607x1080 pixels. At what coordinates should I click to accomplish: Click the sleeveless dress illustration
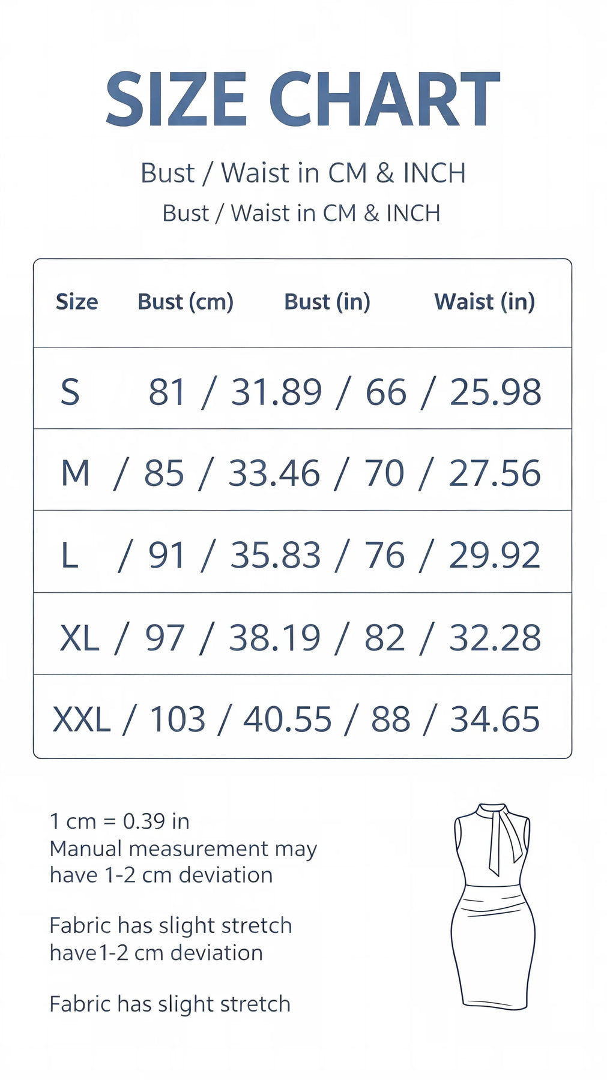pyautogui.click(x=492, y=907)
